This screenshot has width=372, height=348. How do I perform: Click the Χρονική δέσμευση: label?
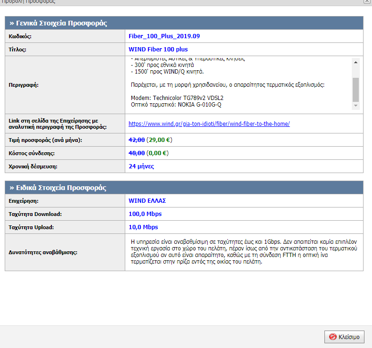33,166
